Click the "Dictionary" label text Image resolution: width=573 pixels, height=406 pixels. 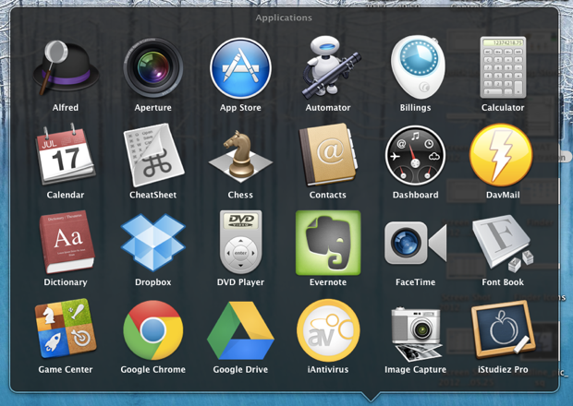point(66,282)
